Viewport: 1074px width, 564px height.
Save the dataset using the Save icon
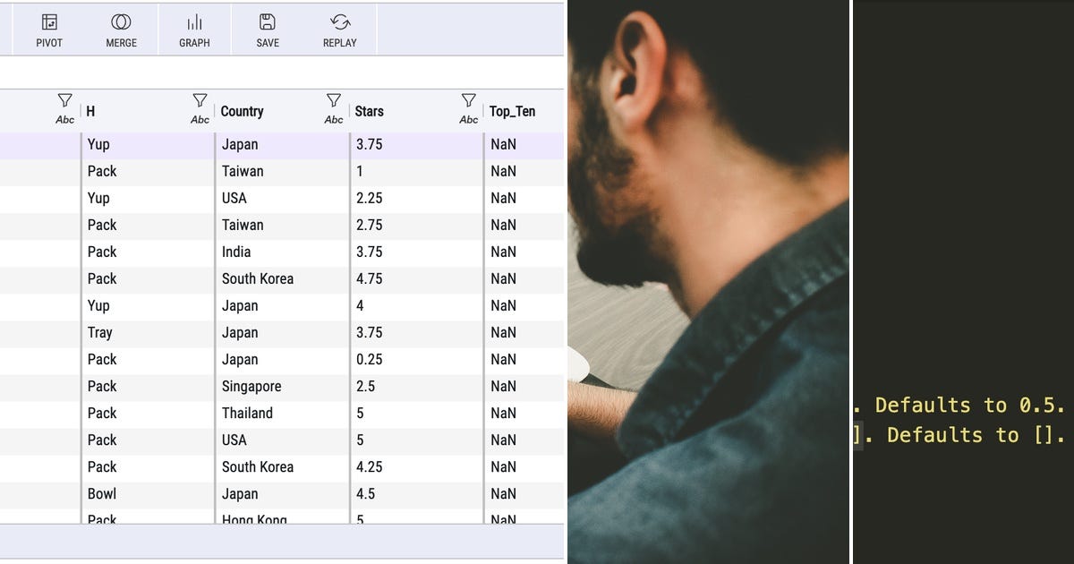(x=267, y=30)
